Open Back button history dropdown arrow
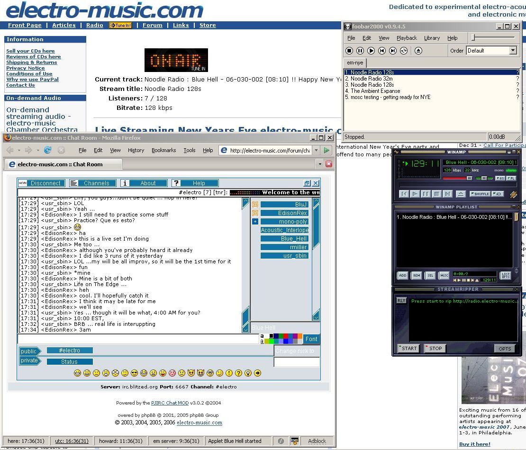526x450 pixels. (x=19, y=150)
